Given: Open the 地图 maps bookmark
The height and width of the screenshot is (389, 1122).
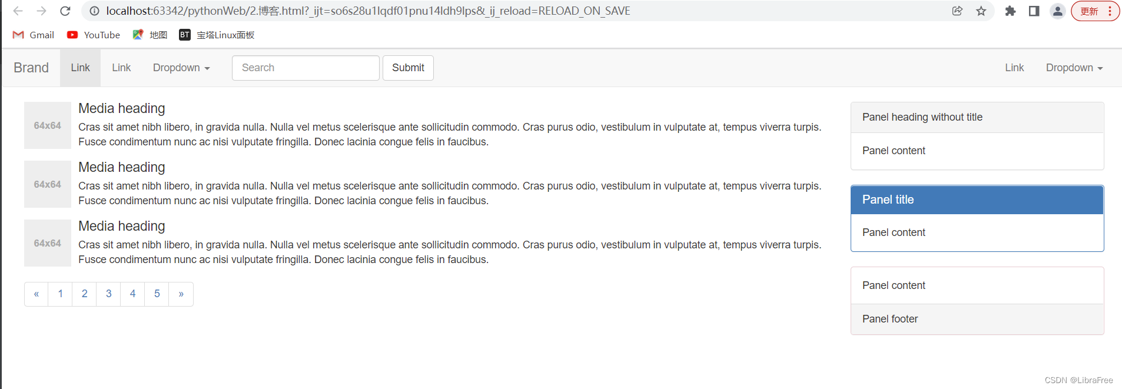Looking at the screenshot, I should pos(150,35).
